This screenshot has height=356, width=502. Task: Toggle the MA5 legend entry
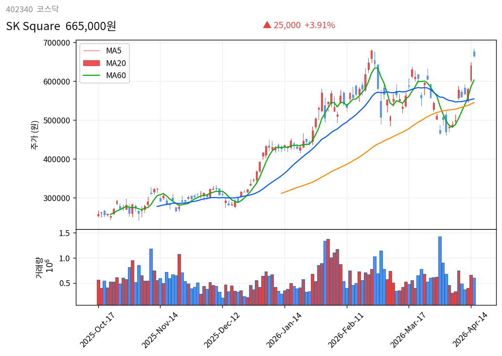113,50
